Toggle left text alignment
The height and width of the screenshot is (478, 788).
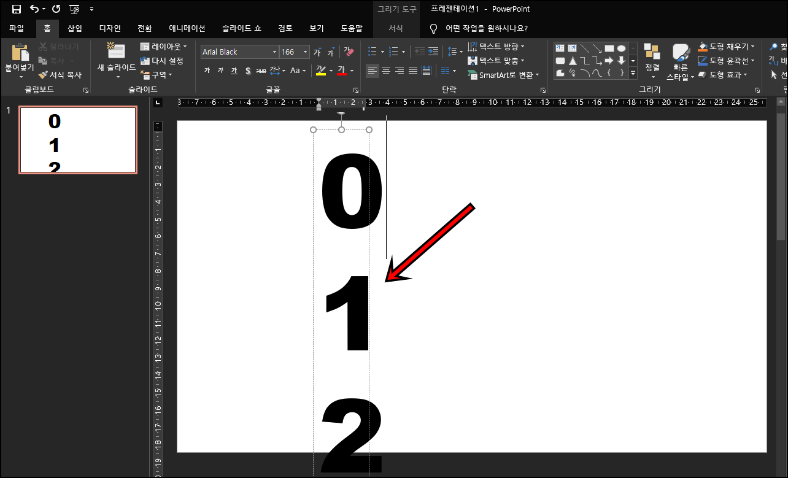[373, 71]
